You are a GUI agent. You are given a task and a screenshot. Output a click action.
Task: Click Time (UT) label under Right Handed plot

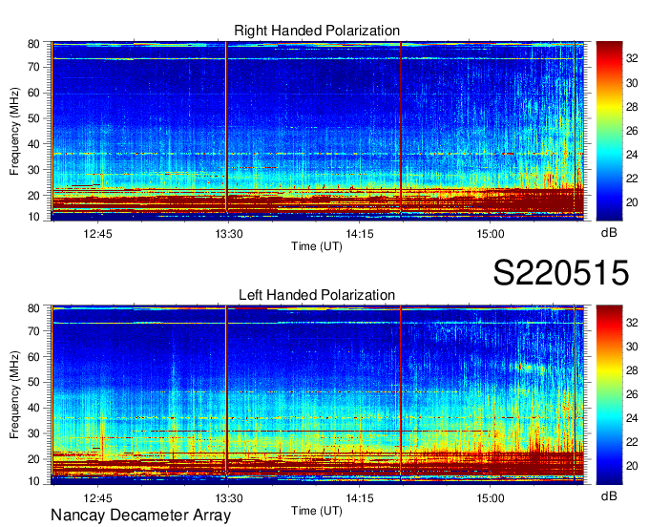(x=317, y=246)
